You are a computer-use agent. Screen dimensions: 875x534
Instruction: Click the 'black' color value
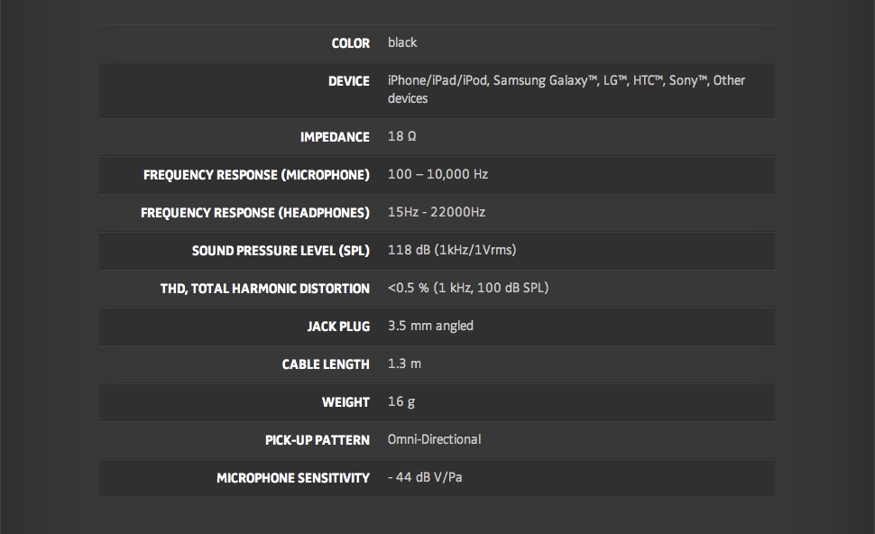click(x=402, y=42)
